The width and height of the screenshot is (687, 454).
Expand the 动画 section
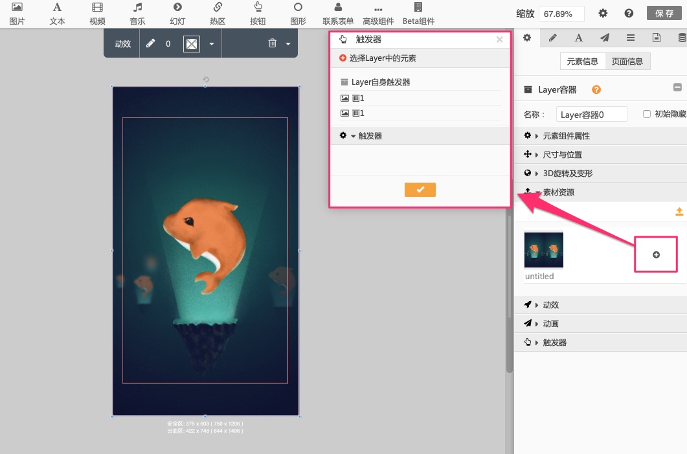601,324
